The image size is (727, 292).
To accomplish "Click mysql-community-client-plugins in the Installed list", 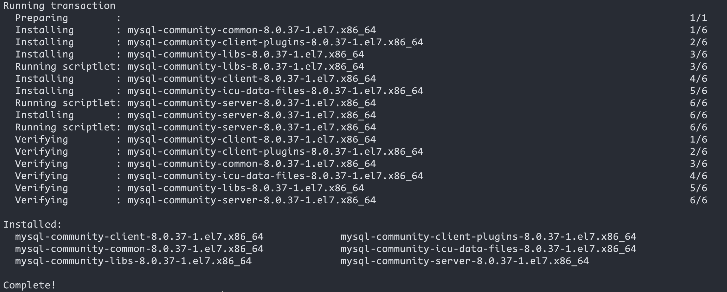I will 488,237.
